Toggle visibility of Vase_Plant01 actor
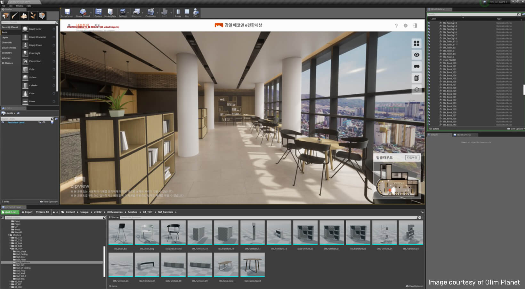The height and width of the screenshot is (289, 525). (429, 60)
